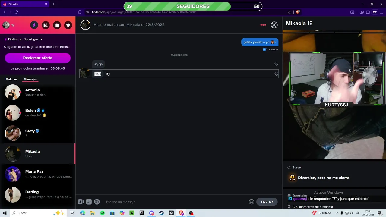Click Mikaela's profile photo on right

point(334,95)
